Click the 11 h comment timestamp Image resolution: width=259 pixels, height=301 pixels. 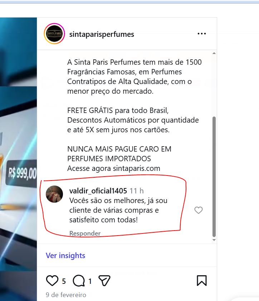click(x=137, y=191)
